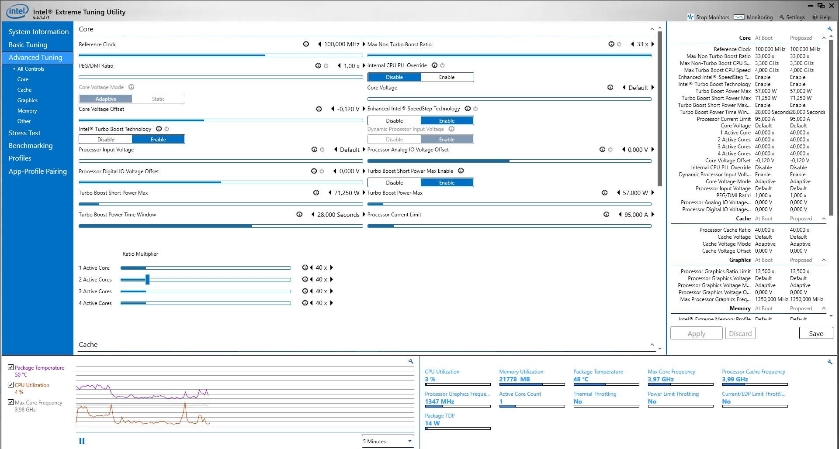
Task: Uncheck the Max Core Frequency graph checkbox
Action: point(11,402)
